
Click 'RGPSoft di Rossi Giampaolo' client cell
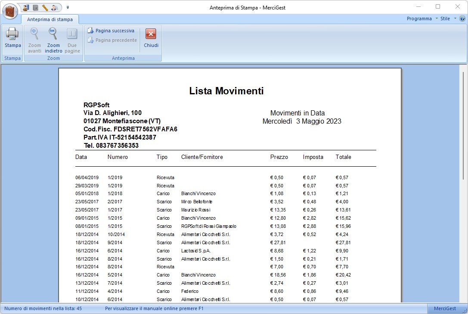pos(209,226)
